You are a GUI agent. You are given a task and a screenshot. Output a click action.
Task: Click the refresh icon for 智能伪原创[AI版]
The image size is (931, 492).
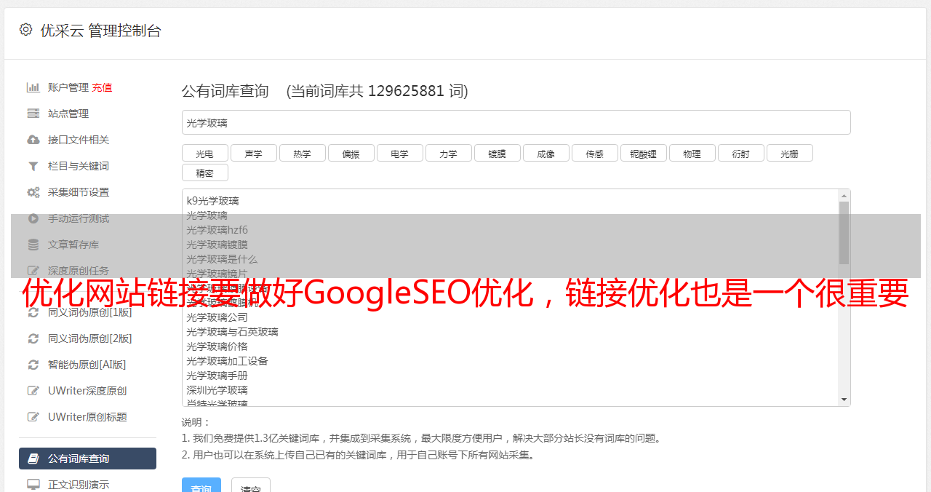coord(33,365)
